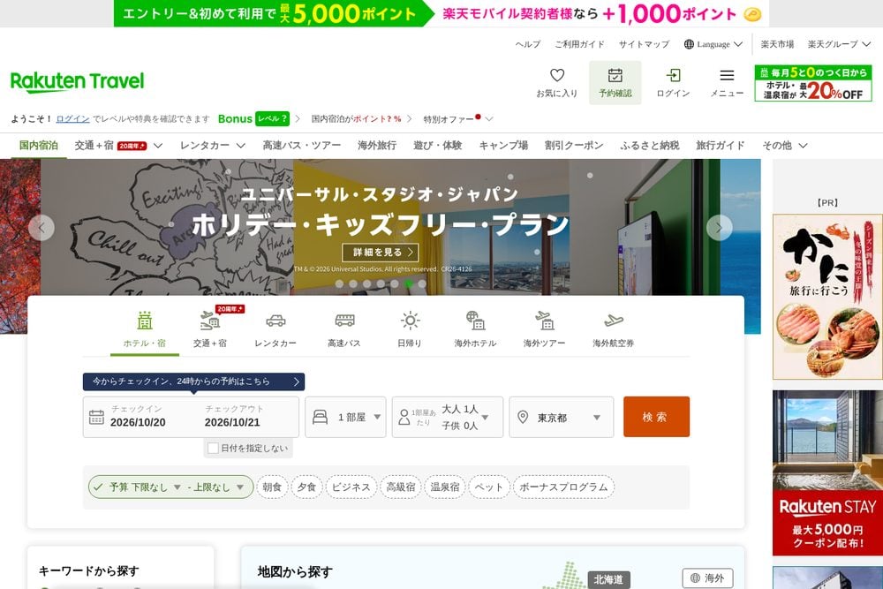Expand the 交通+宿 nav dropdown chevron
The height and width of the screenshot is (589, 883).
[158, 146]
